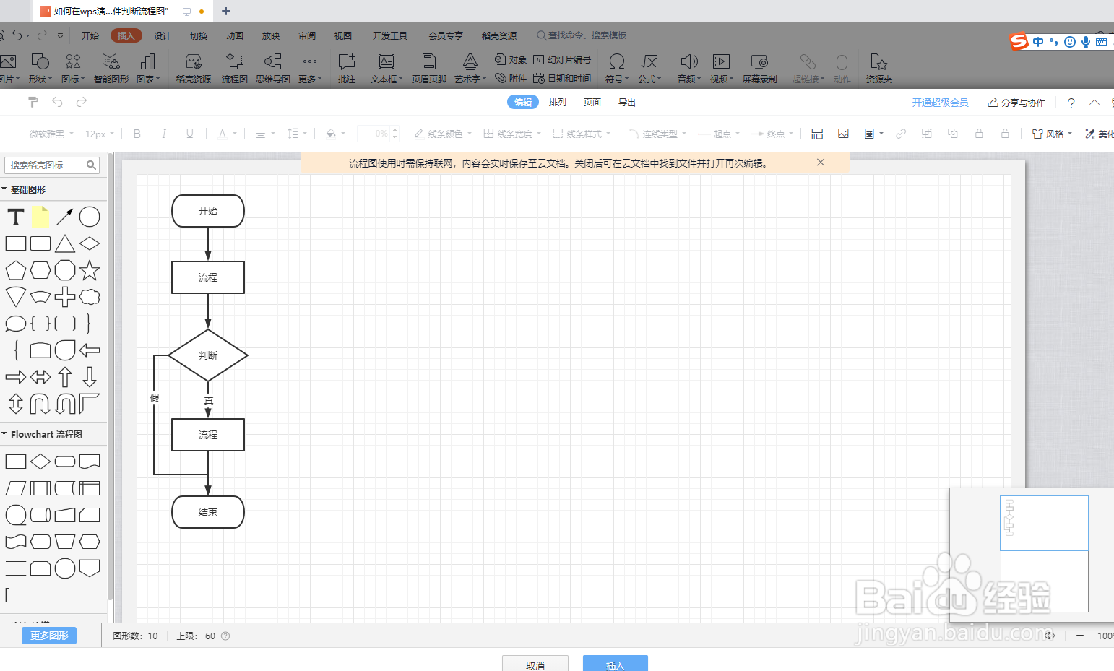Pick the yellow sticky note shape
The width and height of the screenshot is (1114, 671).
tap(40, 217)
